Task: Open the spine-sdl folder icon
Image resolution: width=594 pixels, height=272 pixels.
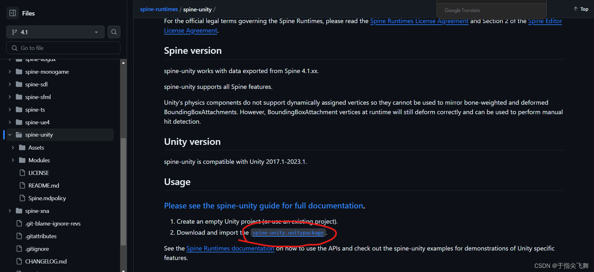Action: coord(19,84)
